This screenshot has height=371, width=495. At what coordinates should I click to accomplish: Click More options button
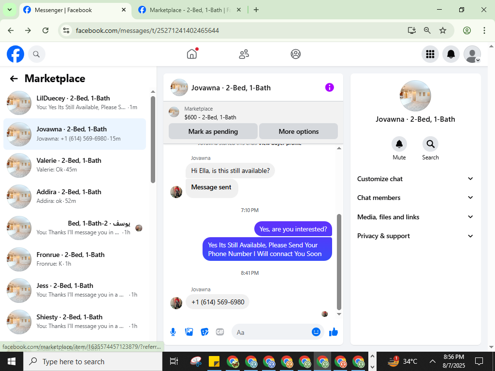click(299, 131)
